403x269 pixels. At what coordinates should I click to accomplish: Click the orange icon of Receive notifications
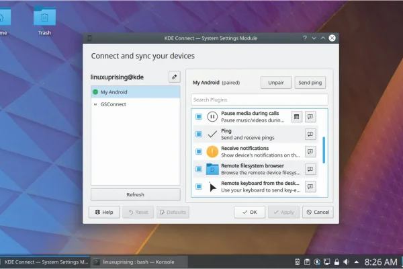pyautogui.click(x=212, y=151)
